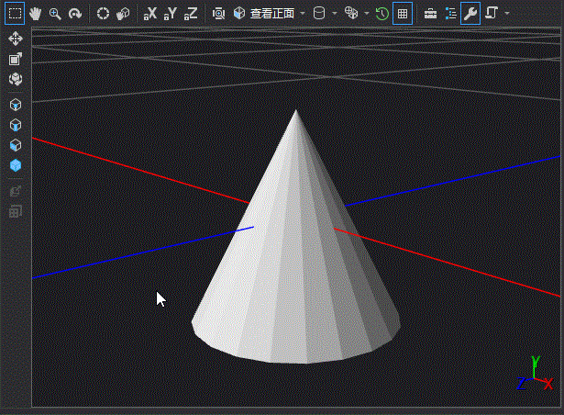
Task: Click the circular turntable icon
Action: pyautogui.click(x=104, y=14)
